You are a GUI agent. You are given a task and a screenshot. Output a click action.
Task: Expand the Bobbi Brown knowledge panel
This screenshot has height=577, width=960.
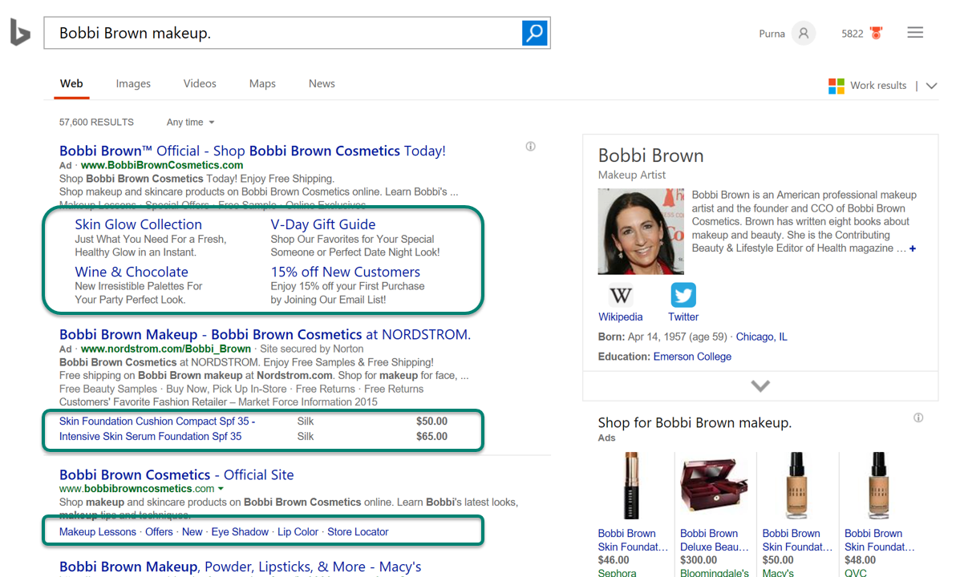759,386
